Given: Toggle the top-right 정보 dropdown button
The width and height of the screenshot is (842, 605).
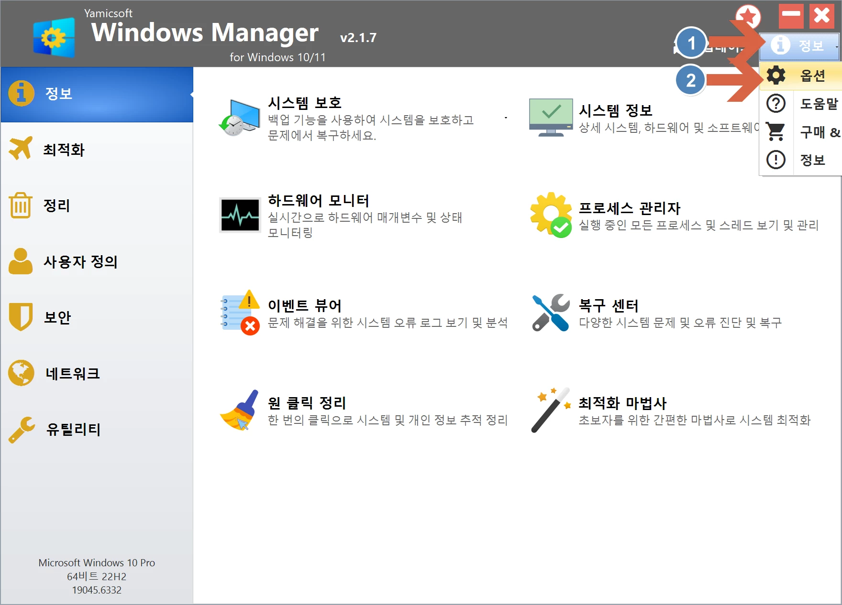Looking at the screenshot, I should (x=799, y=46).
